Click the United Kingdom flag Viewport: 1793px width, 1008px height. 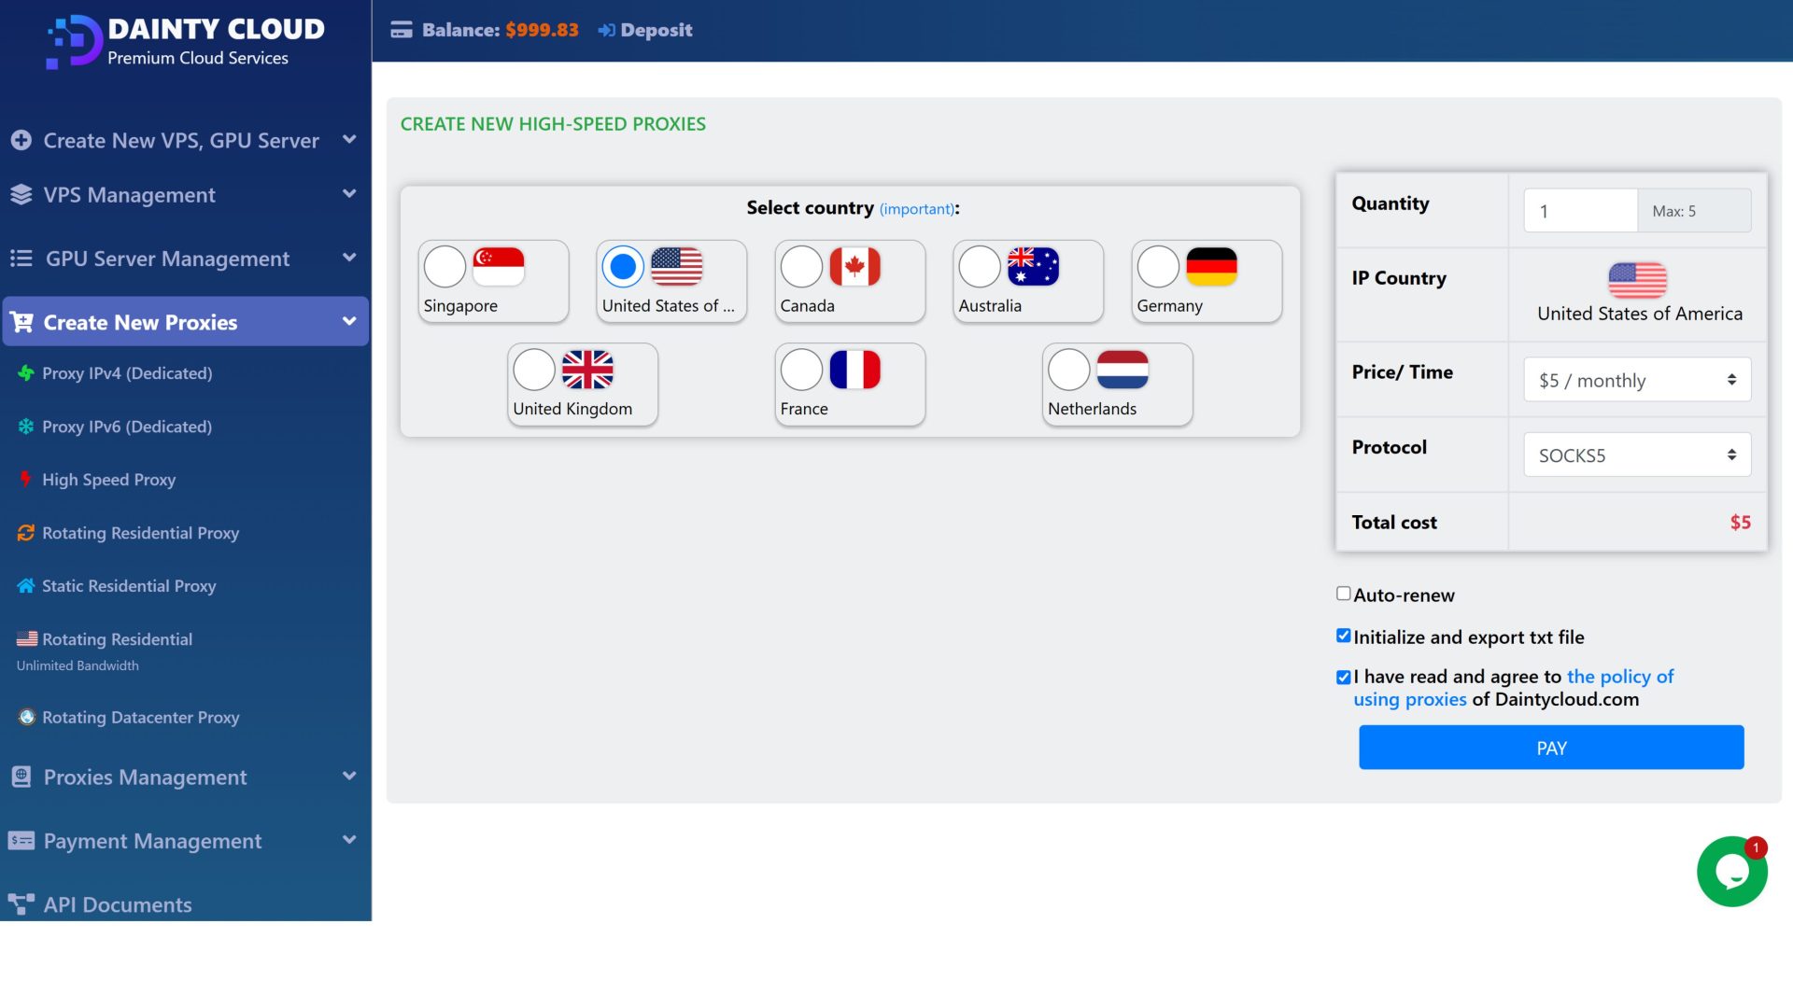588,370
